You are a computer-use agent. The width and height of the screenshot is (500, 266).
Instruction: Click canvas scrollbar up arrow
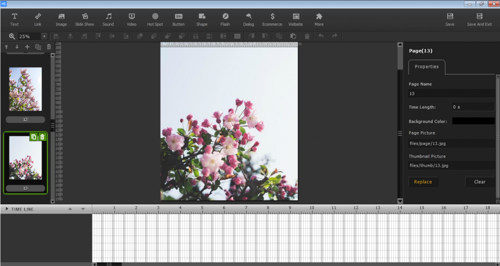tap(400, 44)
